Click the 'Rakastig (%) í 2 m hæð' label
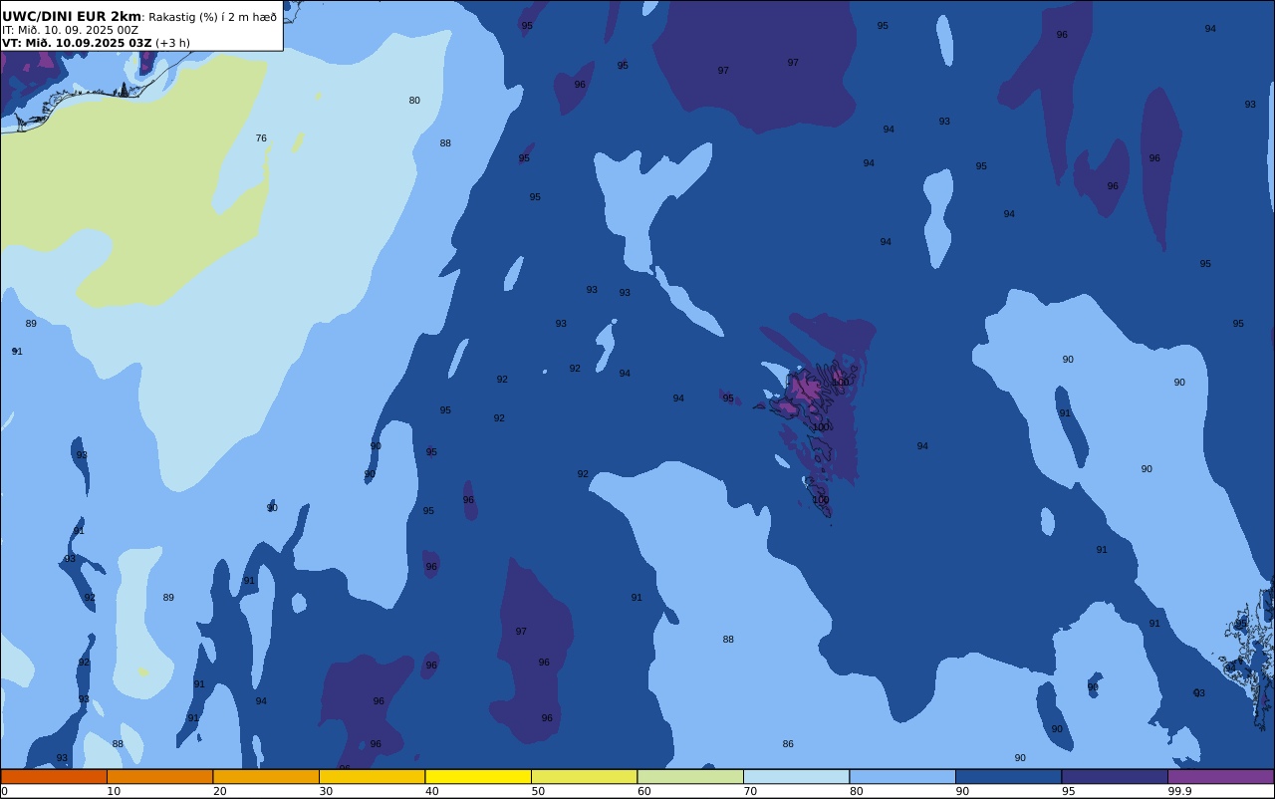 (x=213, y=17)
